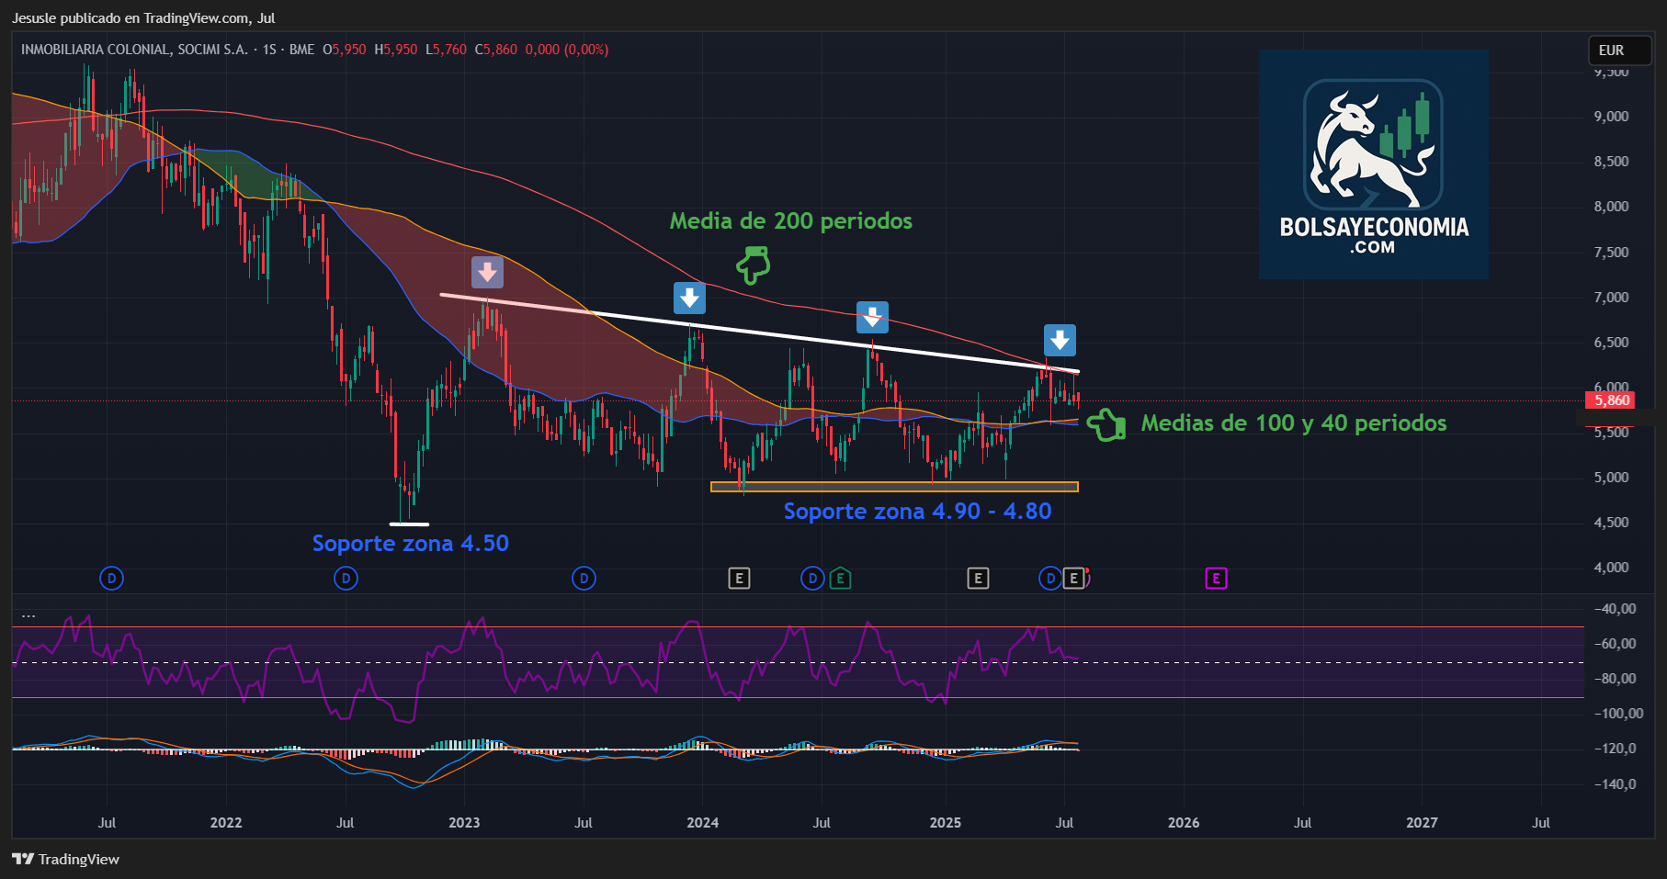The width and height of the screenshot is (1667, 879).
Task: Open the EUR currency selector
Action: (1620, 51)
